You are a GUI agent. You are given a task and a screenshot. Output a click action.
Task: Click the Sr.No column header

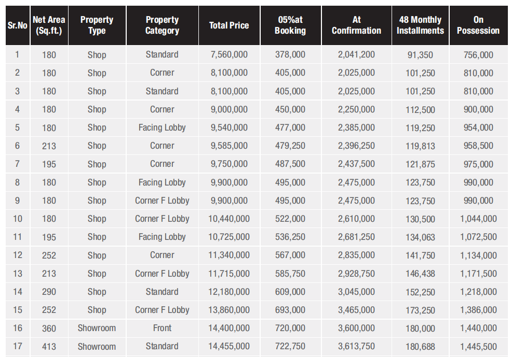pyautogui.click(x=17, y=25)
